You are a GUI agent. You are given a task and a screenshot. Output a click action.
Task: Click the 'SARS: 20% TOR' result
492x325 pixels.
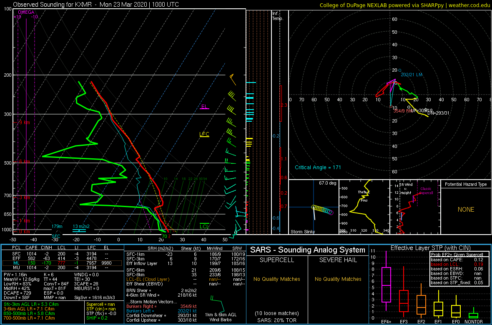277,320
